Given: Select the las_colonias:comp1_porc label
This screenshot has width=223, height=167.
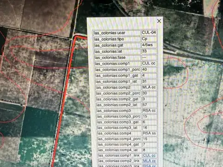Looking at the screenshot, I should point(118,70).
